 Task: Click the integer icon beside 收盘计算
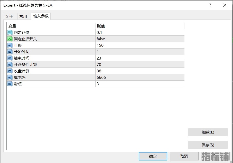coord(10,71)
